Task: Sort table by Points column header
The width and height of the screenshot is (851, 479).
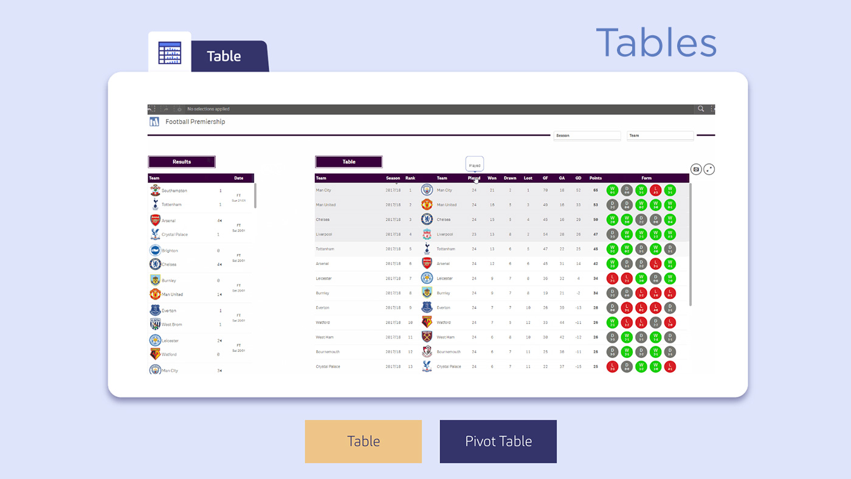Action: pos(596,178)
